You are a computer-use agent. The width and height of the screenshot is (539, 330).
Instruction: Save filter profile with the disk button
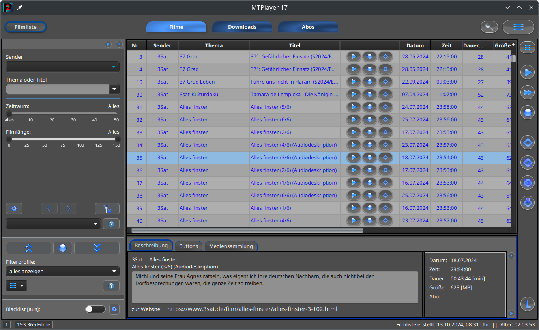[x=62, y=248]
